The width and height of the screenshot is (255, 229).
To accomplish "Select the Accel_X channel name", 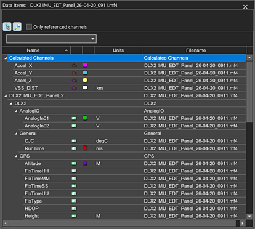I will point(23,66).
